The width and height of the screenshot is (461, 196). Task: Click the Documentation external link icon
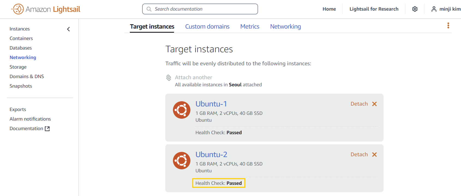tap(47, 129)
